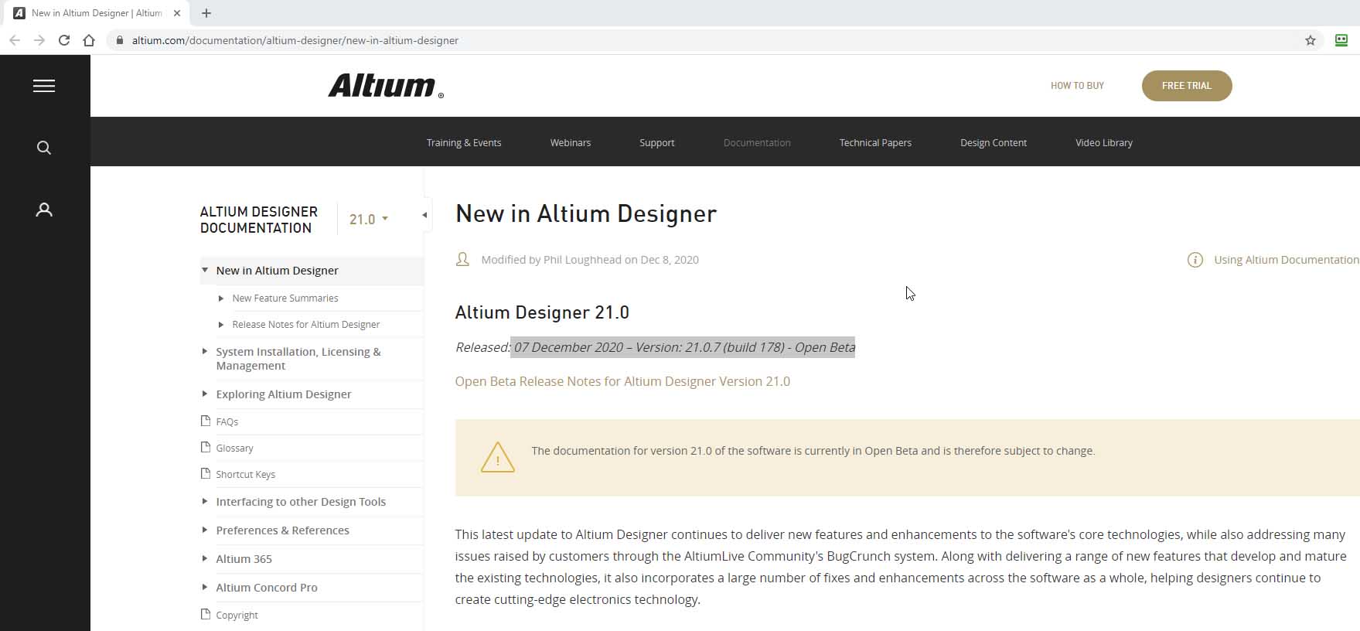Click the info icon beside Using Altium Documentation
Viewport: 1360px width, 631px height.
tap(1195, 260)
